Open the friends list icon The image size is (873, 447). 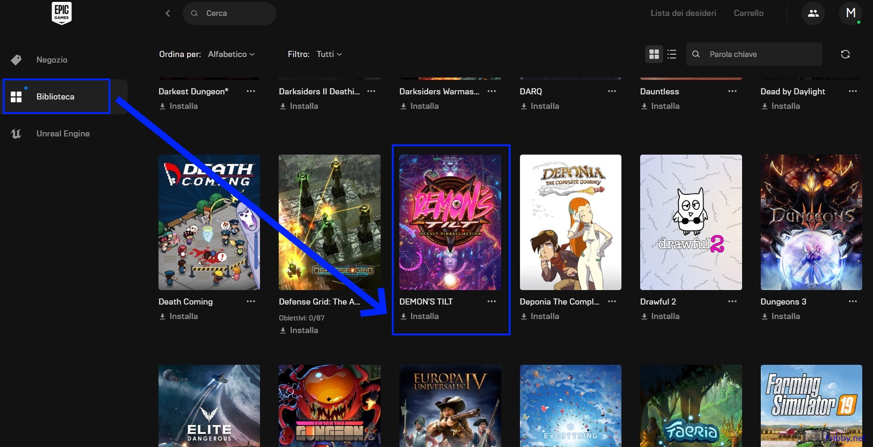[x=813, y=13]
